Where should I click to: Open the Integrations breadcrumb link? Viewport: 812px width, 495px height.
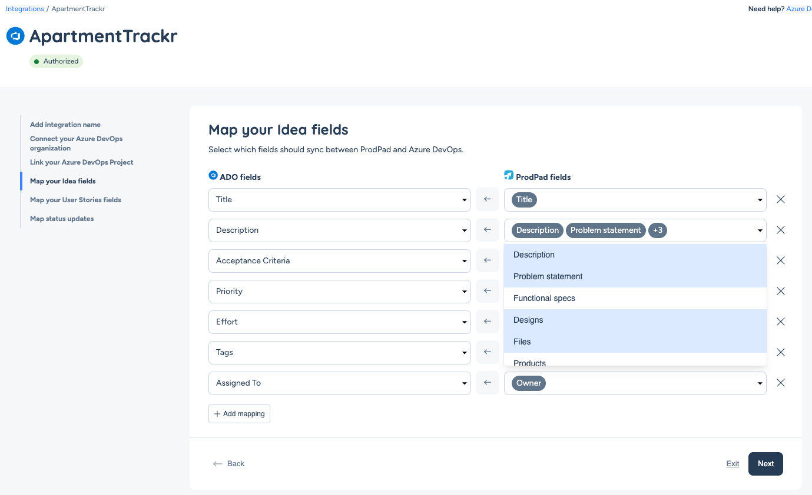tap(25, 9)
